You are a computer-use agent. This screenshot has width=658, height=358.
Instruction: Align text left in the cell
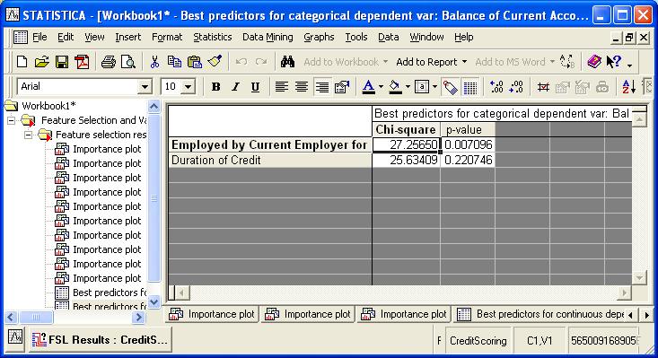[x=281, y=87]
